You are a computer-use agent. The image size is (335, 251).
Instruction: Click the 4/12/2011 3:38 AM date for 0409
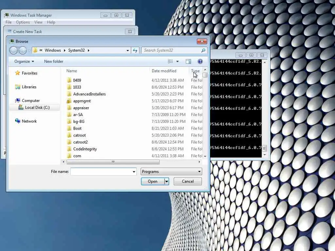(168, 80)
